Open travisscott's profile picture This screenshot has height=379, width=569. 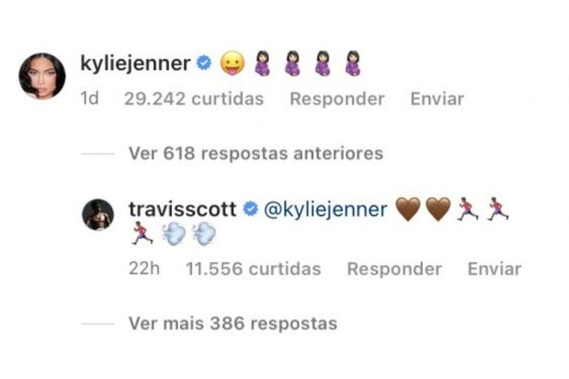[x=98, y=215]
